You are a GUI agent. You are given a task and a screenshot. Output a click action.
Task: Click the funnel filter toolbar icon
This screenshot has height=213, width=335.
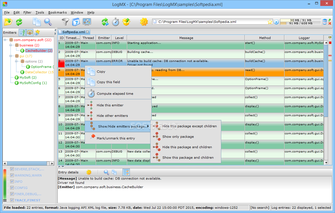(65, 22)
